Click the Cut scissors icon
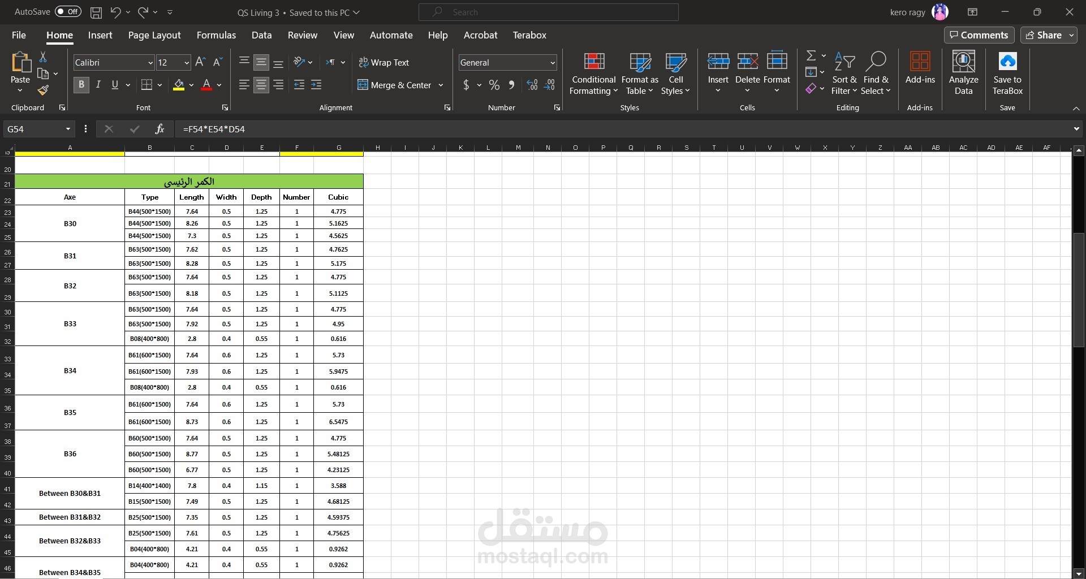The width and height of the screenshot is (1086, 579). tap(43, 57)
